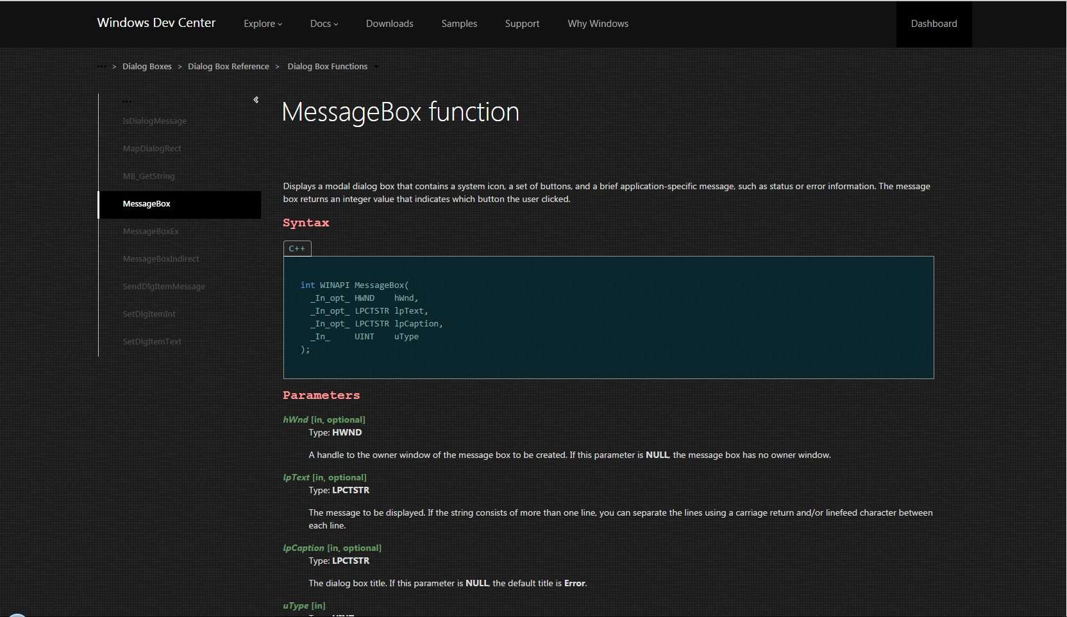Viewport: 1067px width, 617px height.
Task: Select the C++ syntax tab
Action: click(297, 248)
